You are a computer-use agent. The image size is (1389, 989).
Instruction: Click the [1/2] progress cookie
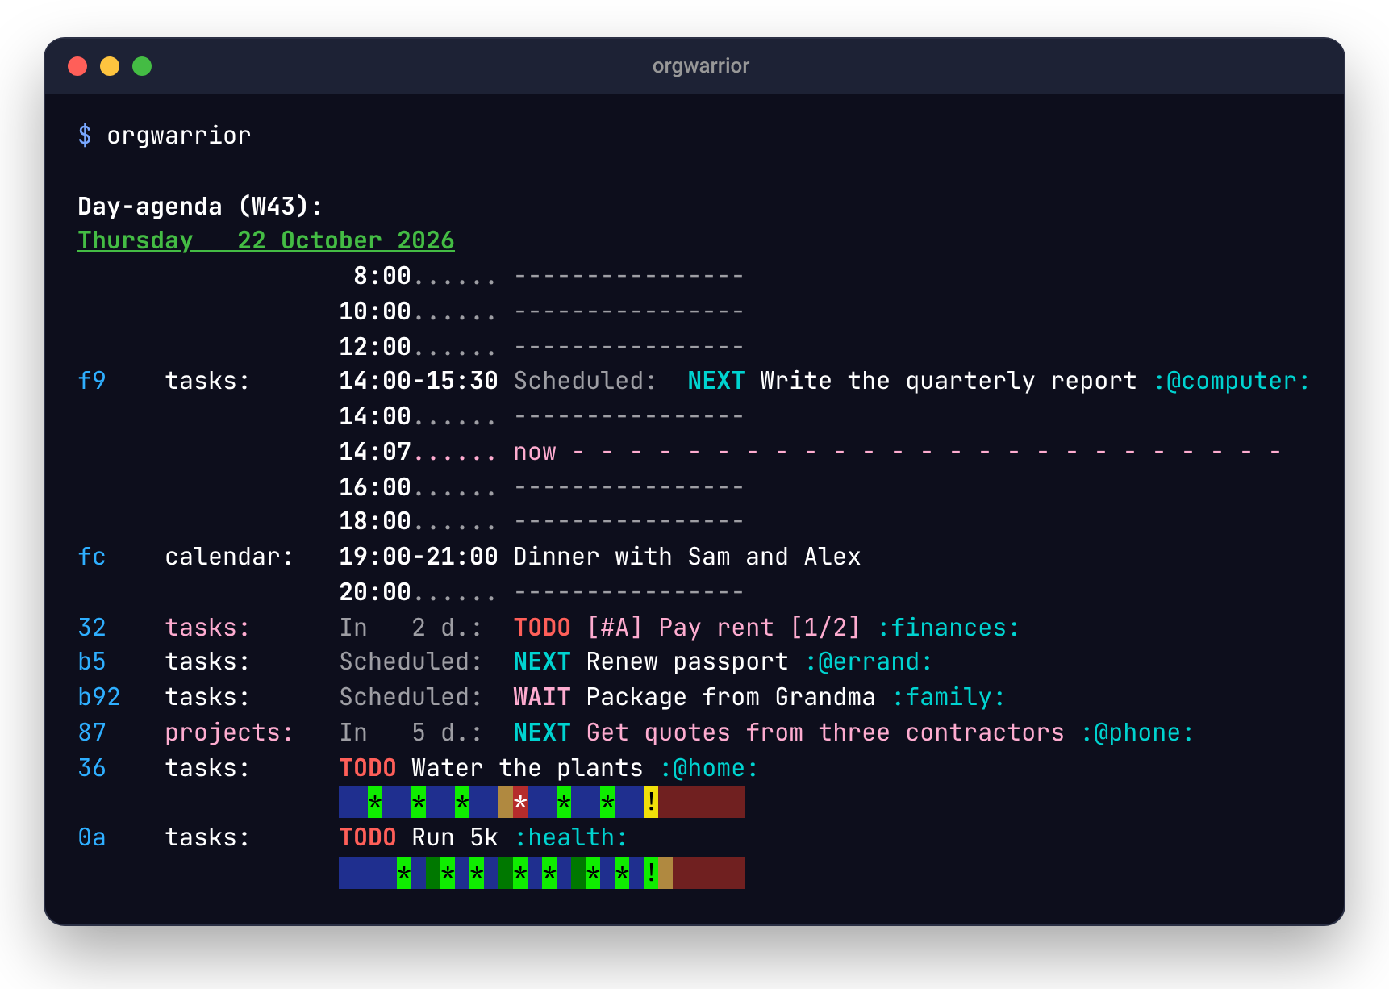click(825, 628)
